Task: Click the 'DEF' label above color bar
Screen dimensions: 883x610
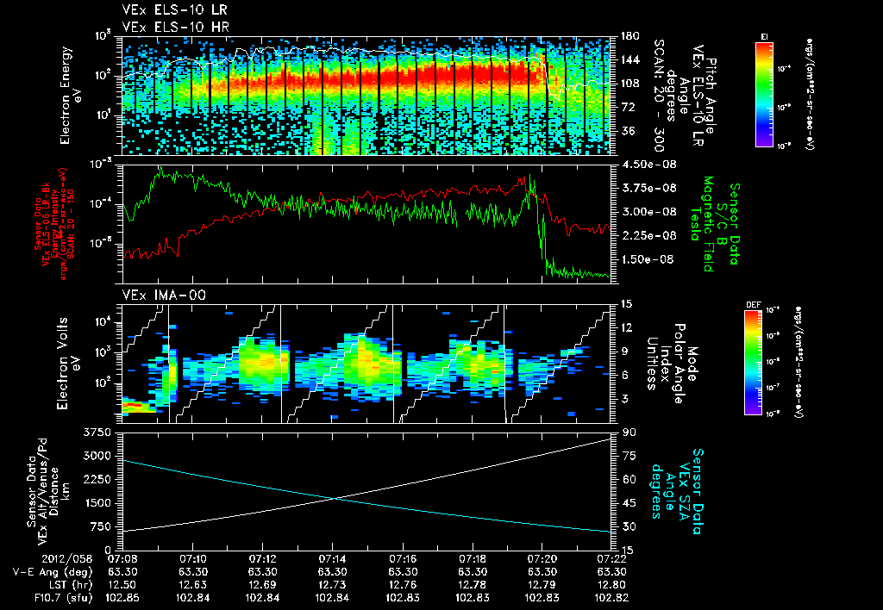Action: 754,305
